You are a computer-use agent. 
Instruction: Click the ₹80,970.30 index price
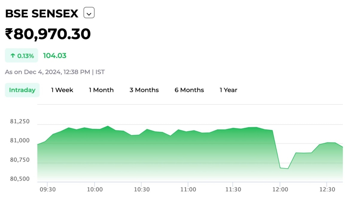point(48,34)
